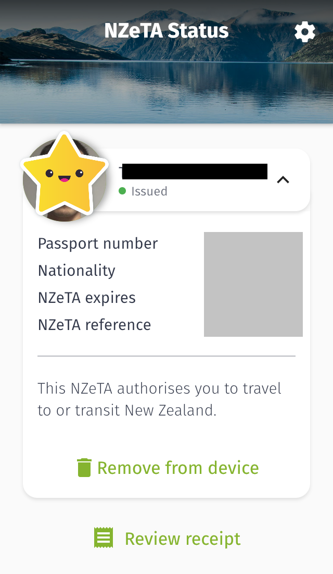Click the yellow smiling star sticker
333x574 pixels.
point(64,175)
